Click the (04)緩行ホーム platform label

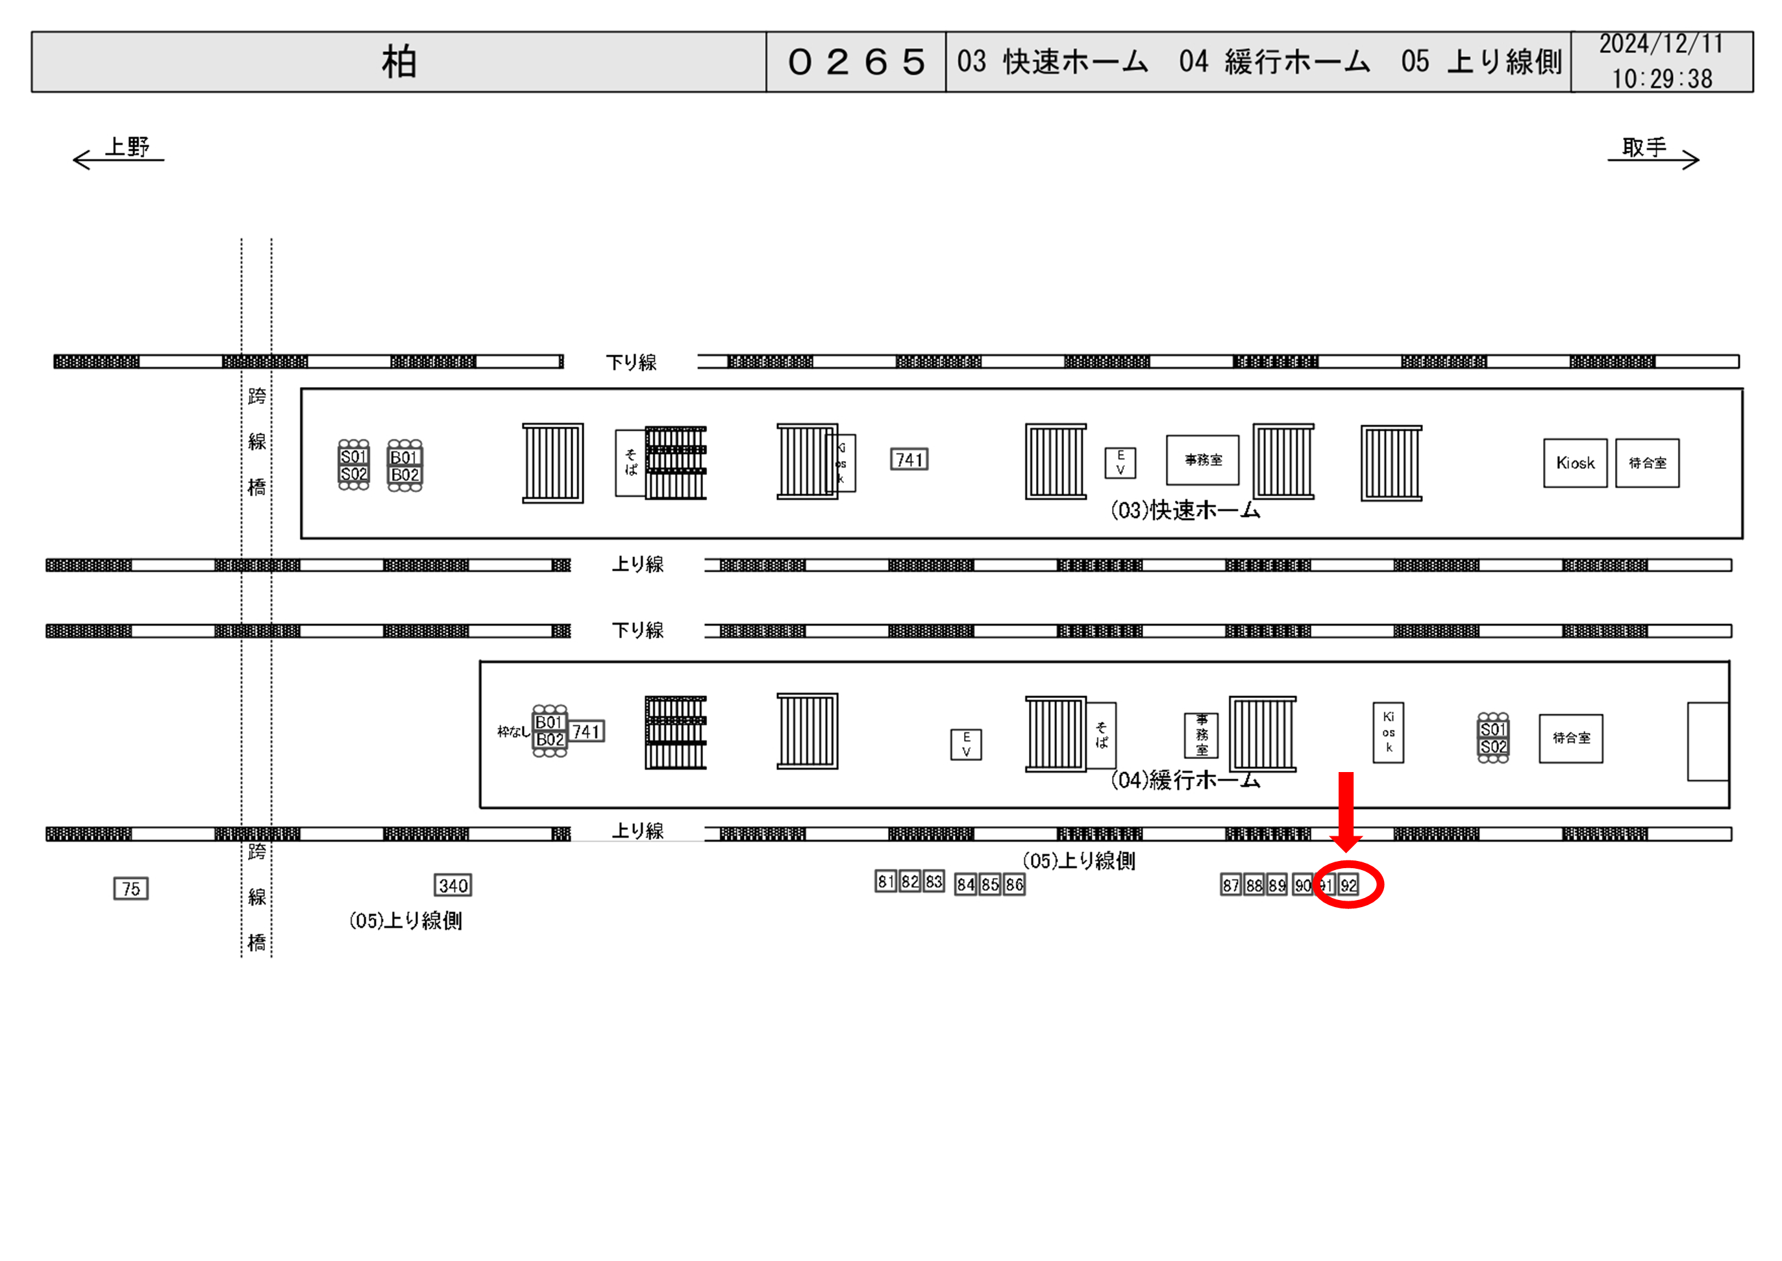(1185, 780)
